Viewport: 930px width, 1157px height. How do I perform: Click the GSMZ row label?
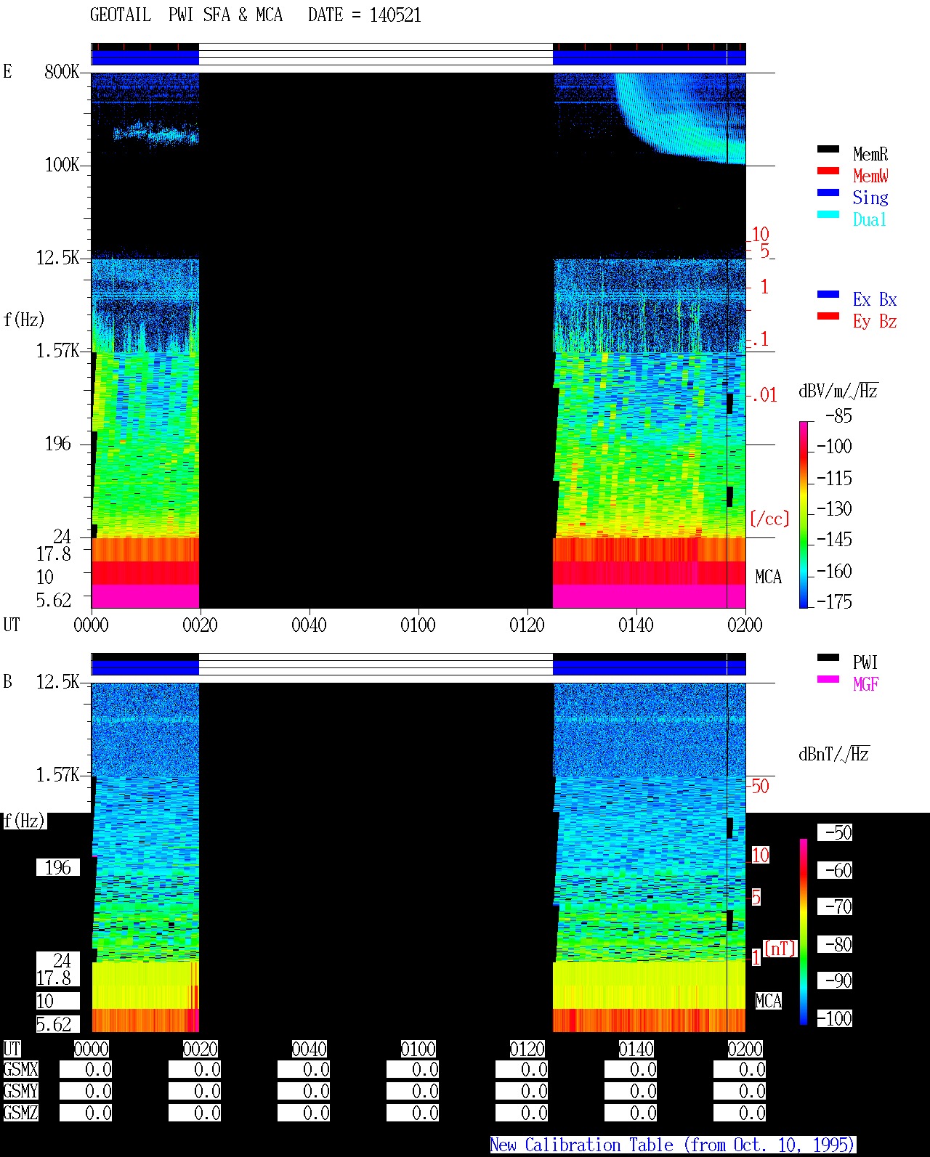pos(21,1113)
